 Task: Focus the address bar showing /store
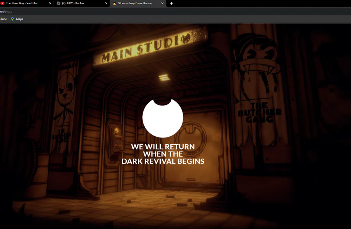(175, 11)
